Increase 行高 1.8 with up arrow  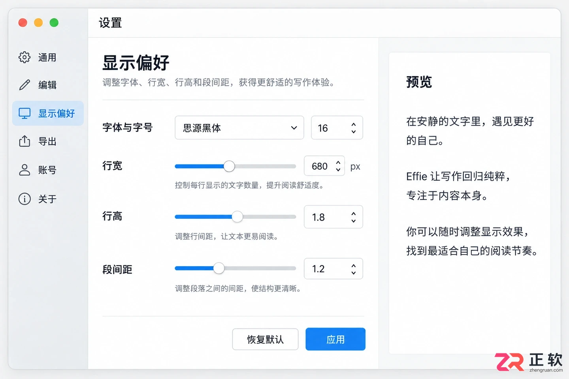click(x=354, y=214)
